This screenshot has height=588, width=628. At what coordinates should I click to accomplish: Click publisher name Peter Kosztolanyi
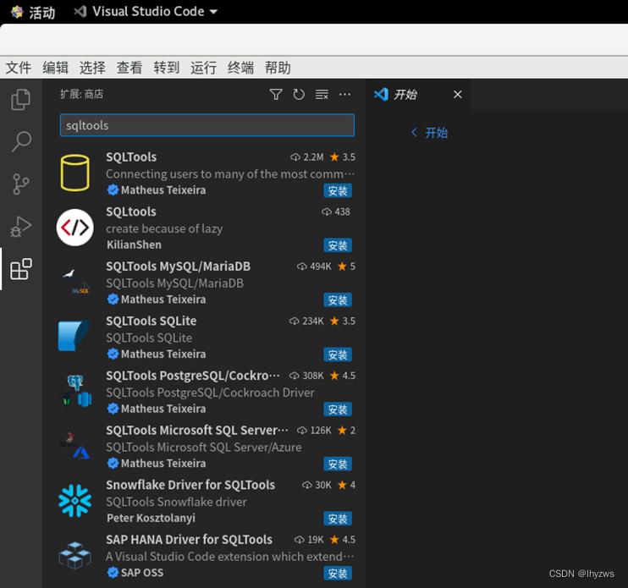click(x=151, y=518)
